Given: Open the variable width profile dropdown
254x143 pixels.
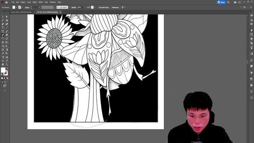Looking at the screenshot, I should coord(47,7).
